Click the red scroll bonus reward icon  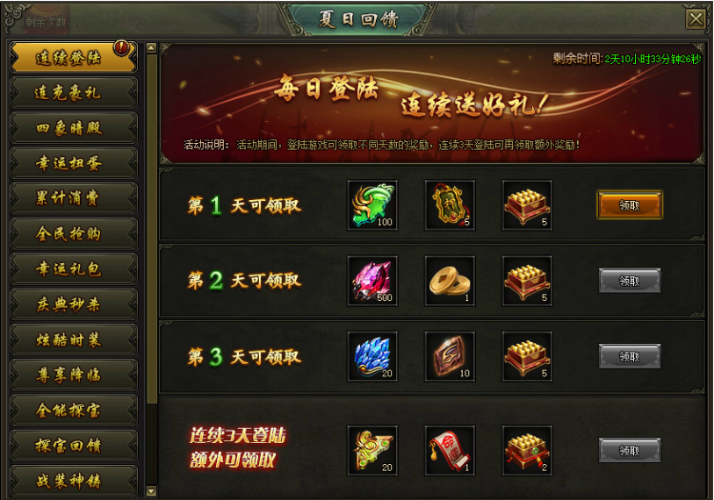[450, 450]
